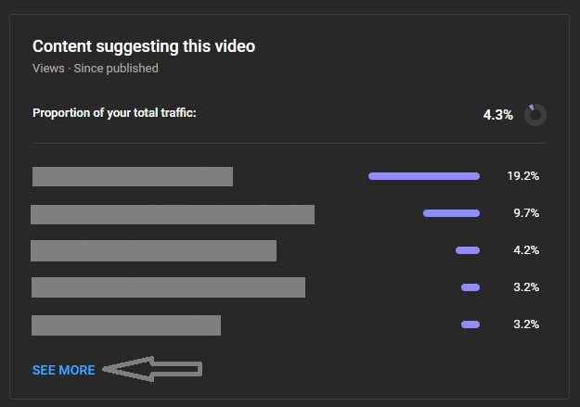Click the gray arrow pointing at SEE MORE

pyautogui.click(x=152, y=369)
